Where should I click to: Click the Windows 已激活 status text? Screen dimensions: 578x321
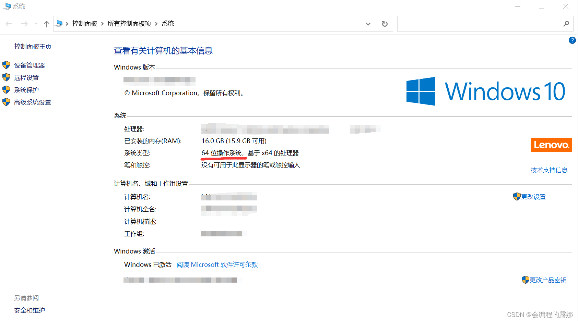click(x=148, y=264)
